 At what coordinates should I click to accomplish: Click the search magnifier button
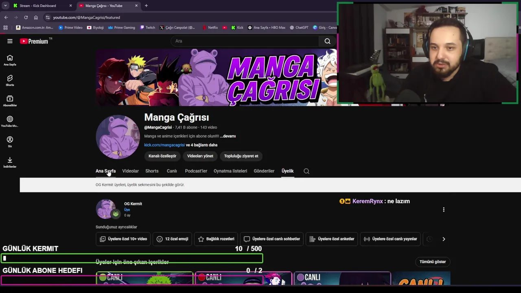(327, 41)
